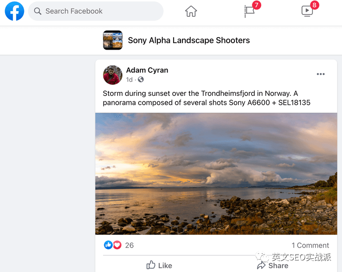Open the Sony Alpha Landscape Shooters group

[189, 40]
